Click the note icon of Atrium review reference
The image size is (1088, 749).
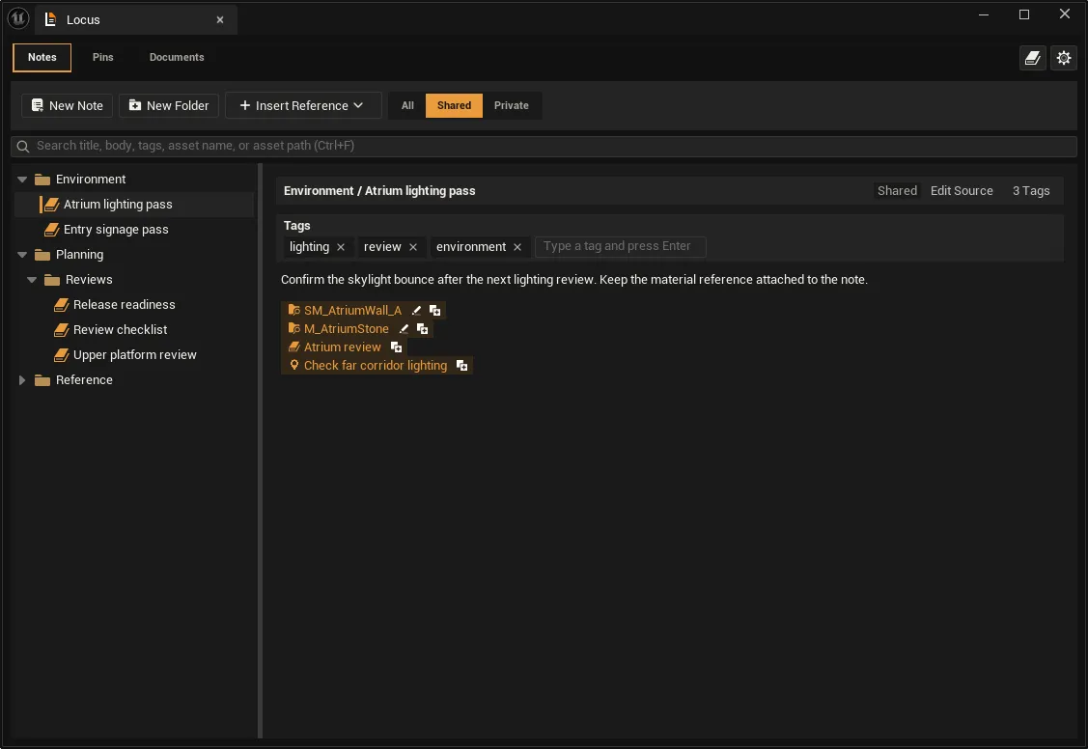point(294,347)
